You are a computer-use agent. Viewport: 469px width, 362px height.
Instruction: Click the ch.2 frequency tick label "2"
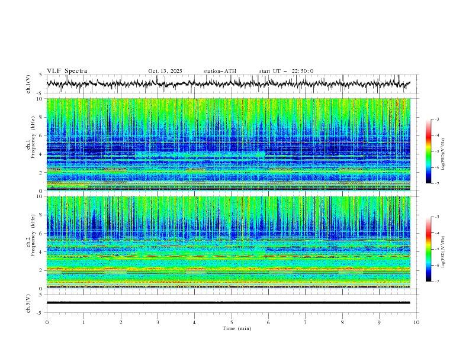pos(41,270)
